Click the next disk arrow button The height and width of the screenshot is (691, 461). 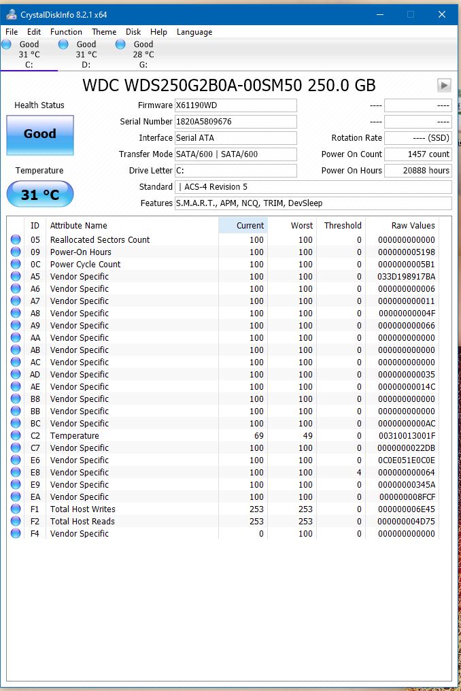coord(444,85)
